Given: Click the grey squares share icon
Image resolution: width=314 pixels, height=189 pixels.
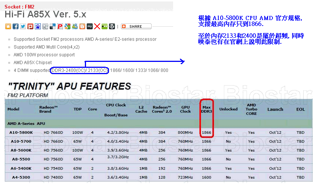Looking at the screenshot, I should 45,26.
